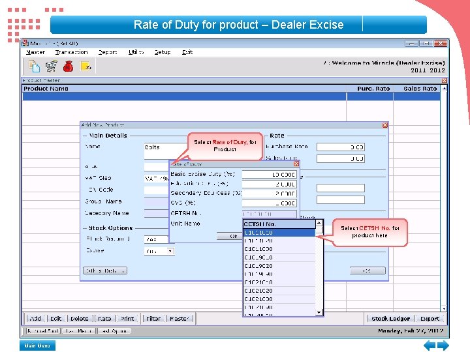Click OK in Rate of Duty dialog
Screen dimensions: 470x352
pyautogui.click(x=230, y=236)
